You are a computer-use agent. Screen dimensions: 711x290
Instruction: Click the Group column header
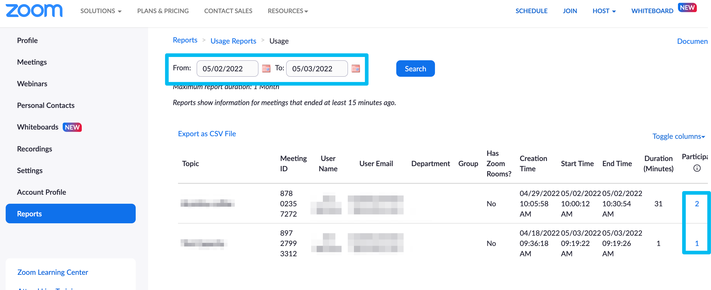pos(468,164)
